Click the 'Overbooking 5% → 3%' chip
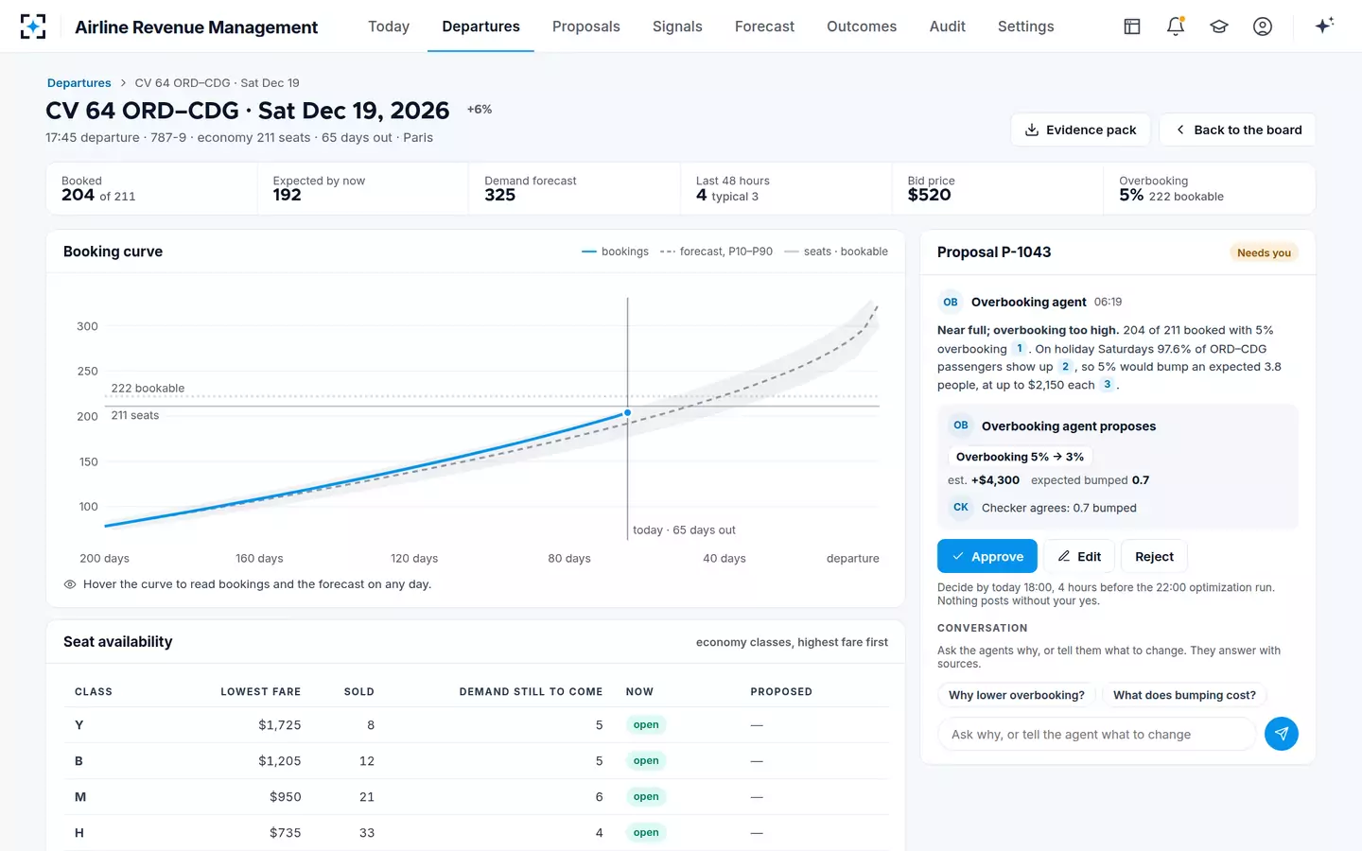Image resolution: width=1362 pixels, height=851 pixels. [1020, 457]
